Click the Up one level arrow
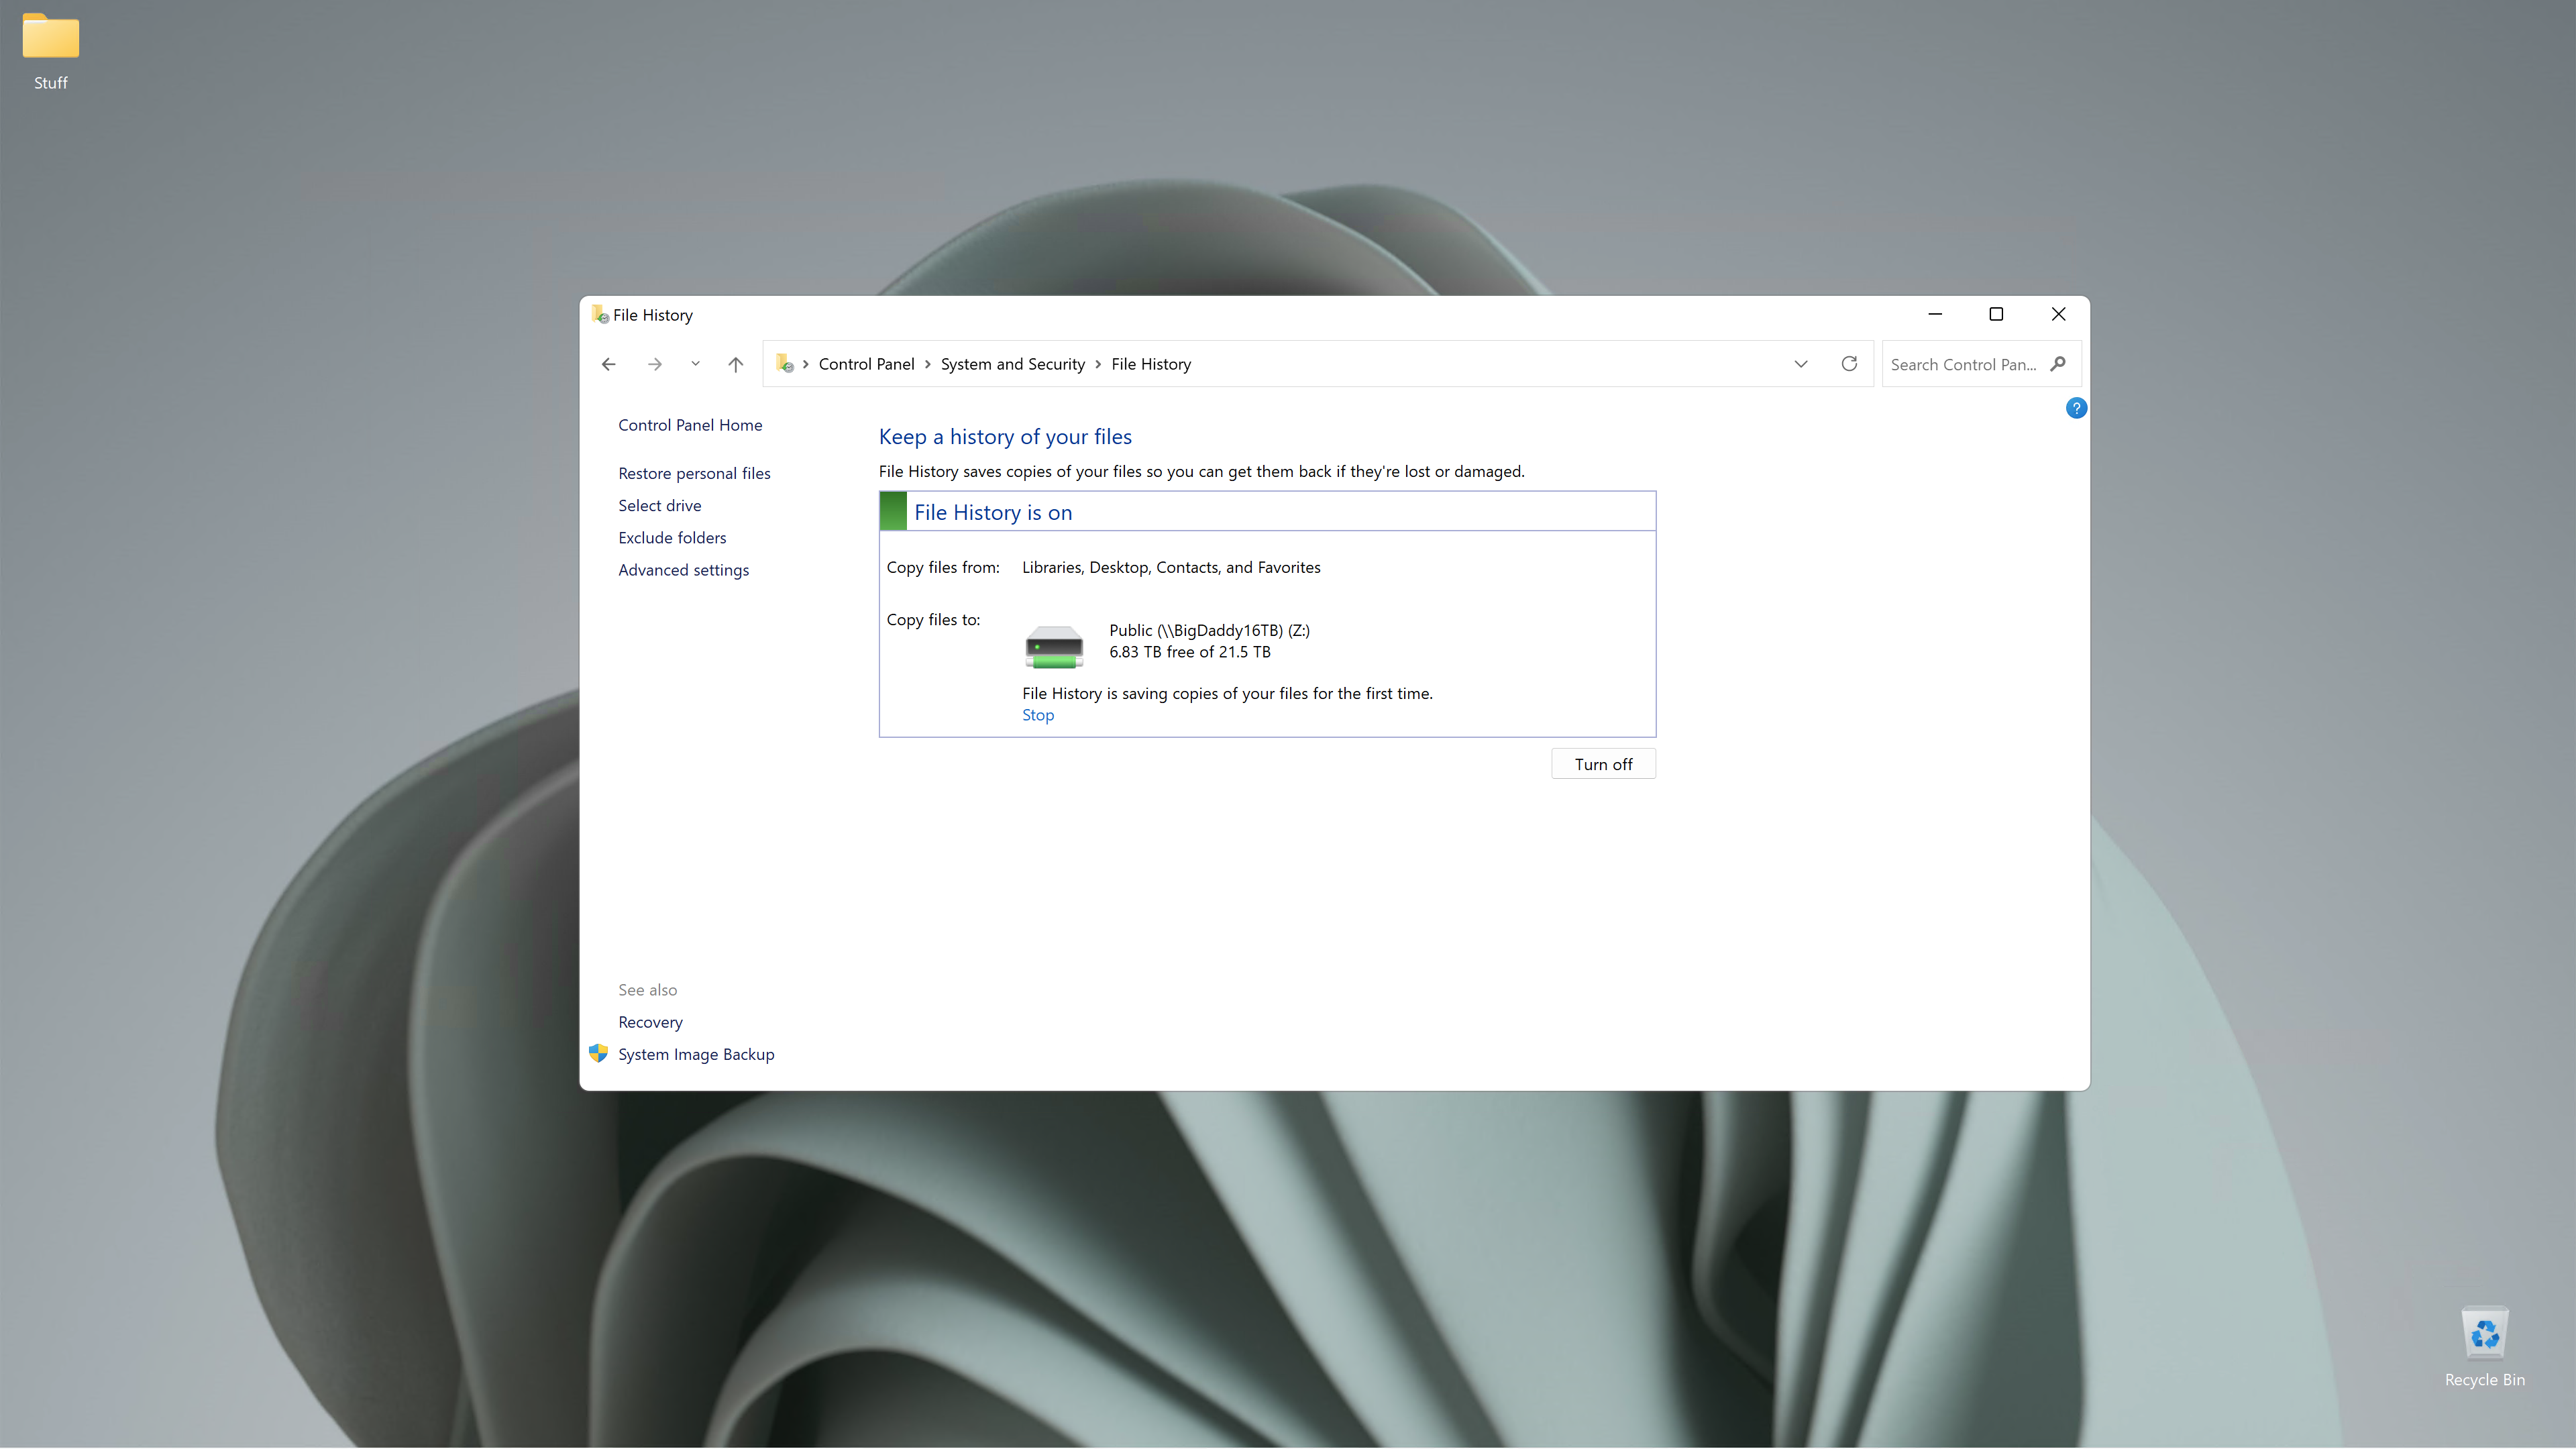 736,363
